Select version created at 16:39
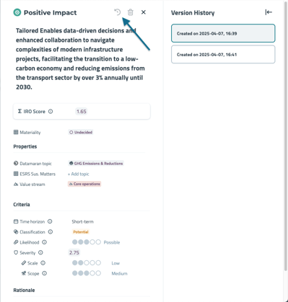Screen dimensions: 288x302 (223, 33)
